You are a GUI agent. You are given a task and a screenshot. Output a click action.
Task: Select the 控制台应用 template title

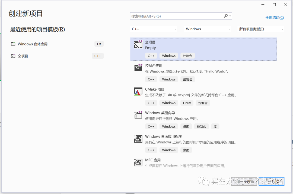[154, 66]
